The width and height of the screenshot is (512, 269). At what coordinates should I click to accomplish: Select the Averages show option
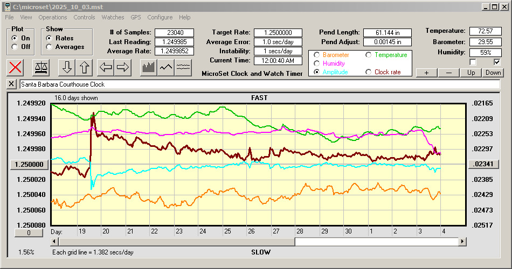(x=50, y=47)
